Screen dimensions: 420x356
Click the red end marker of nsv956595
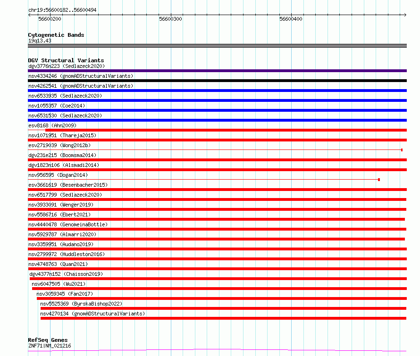click(379, 180)
